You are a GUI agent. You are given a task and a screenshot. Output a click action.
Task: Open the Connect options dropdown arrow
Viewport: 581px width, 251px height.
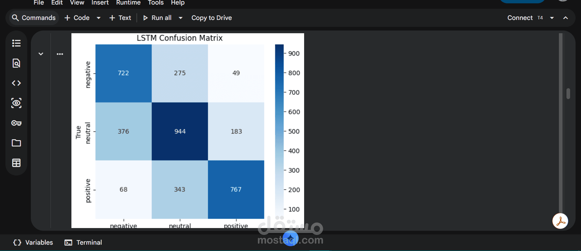552,18
